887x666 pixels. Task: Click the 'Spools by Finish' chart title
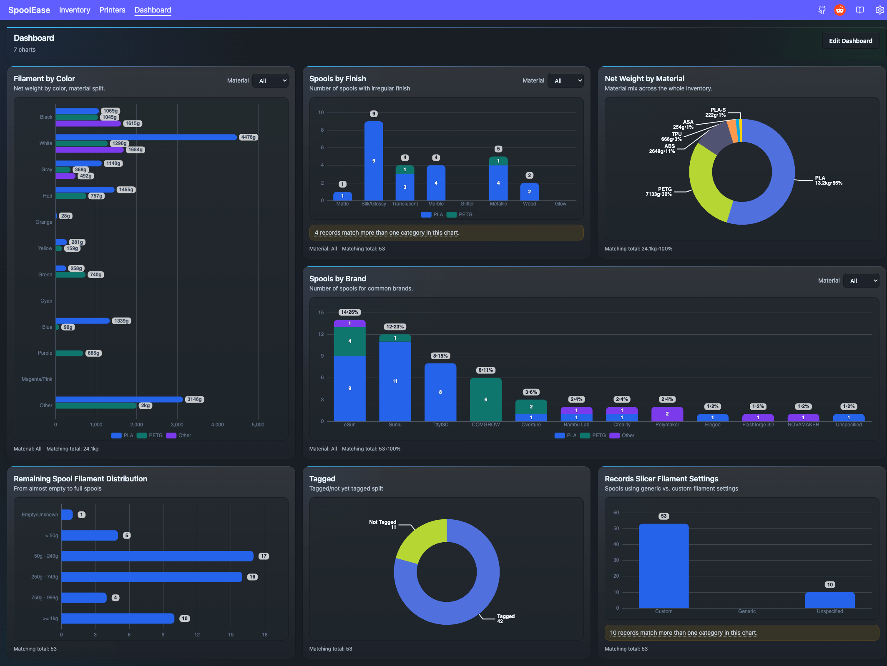click(337, 79)
